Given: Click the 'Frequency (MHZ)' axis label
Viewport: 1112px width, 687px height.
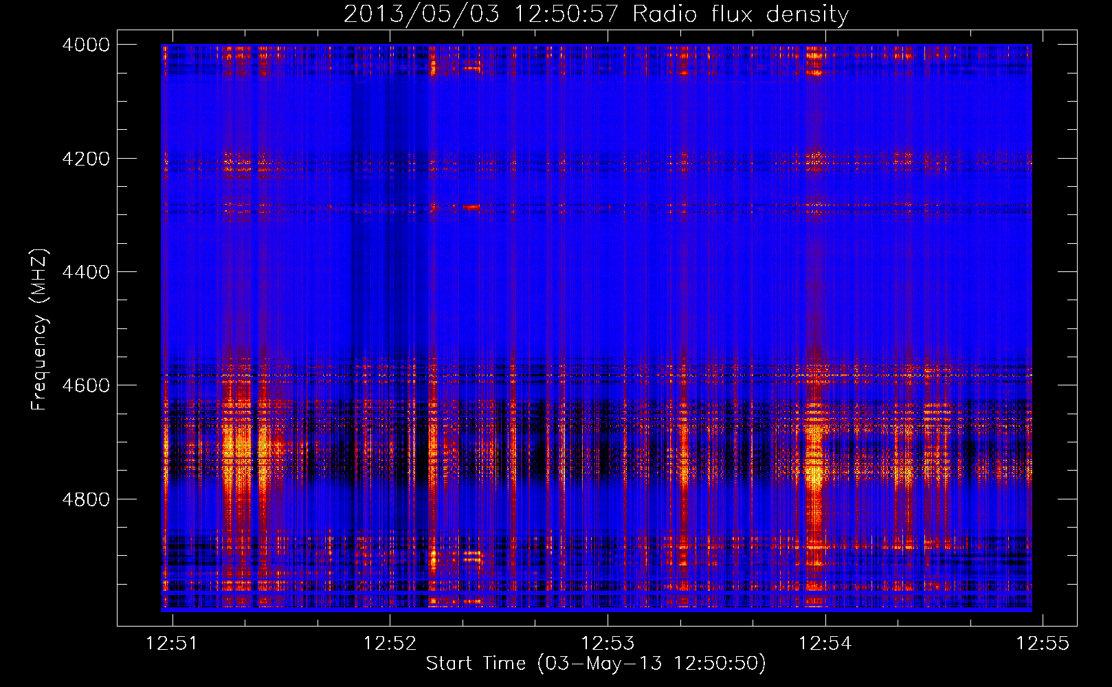Looking at the screenshot, I should tap(39, 329).
